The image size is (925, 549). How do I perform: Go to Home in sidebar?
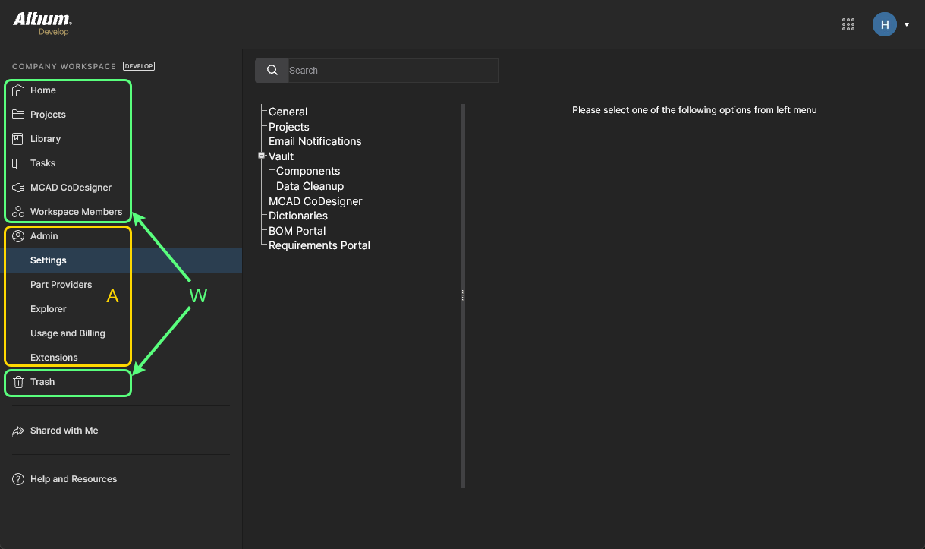pos(43,90)
